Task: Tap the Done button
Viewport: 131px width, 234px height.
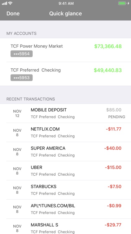Action: pos(13,14)
